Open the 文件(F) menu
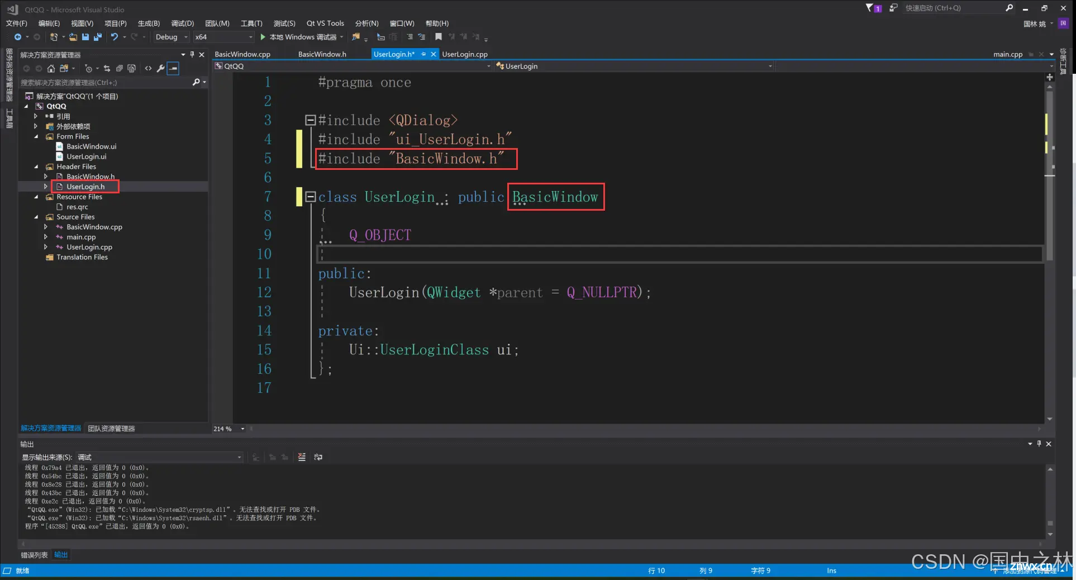This screenshot has width=1076, height=580. click(x=16, y=23)
